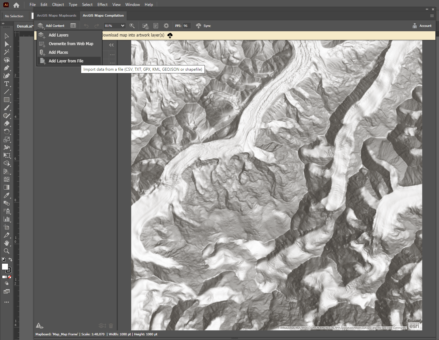Select the Type tool
This screenshot has width=439, height=340.
tap(7, 84)
